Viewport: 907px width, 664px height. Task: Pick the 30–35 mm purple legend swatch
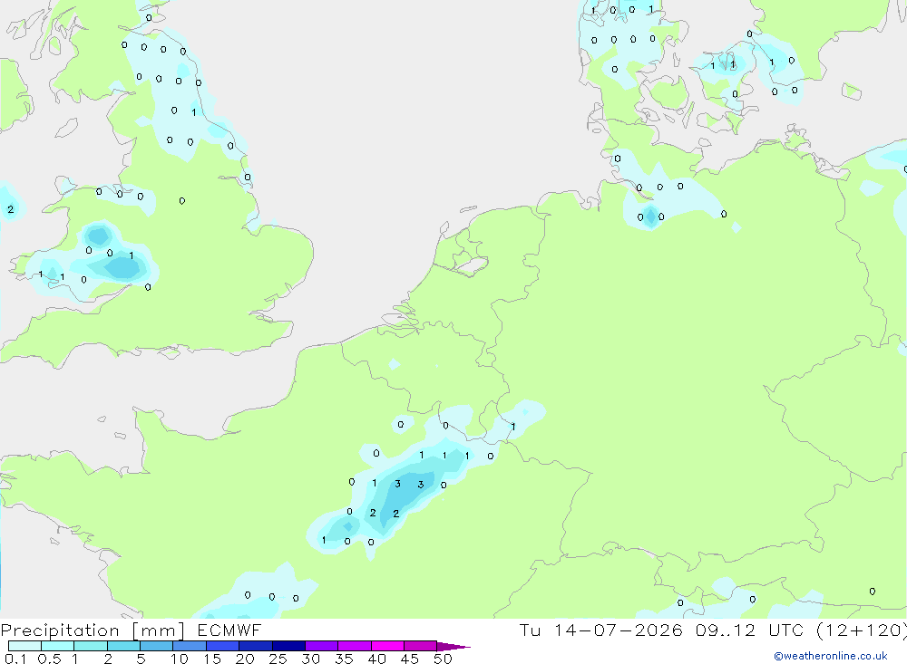coord(321,646)
